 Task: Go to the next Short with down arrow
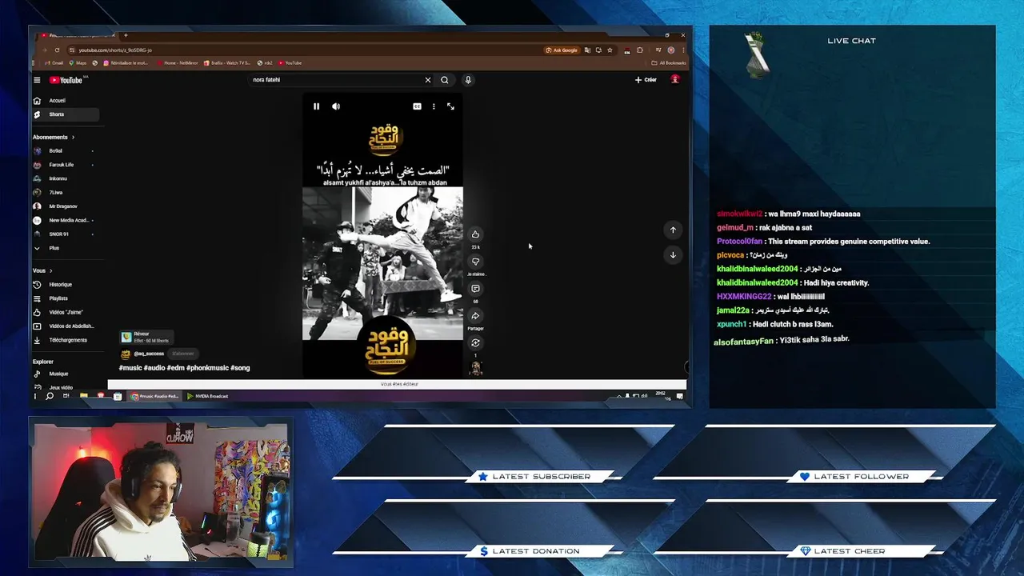(x=673, y=254)
